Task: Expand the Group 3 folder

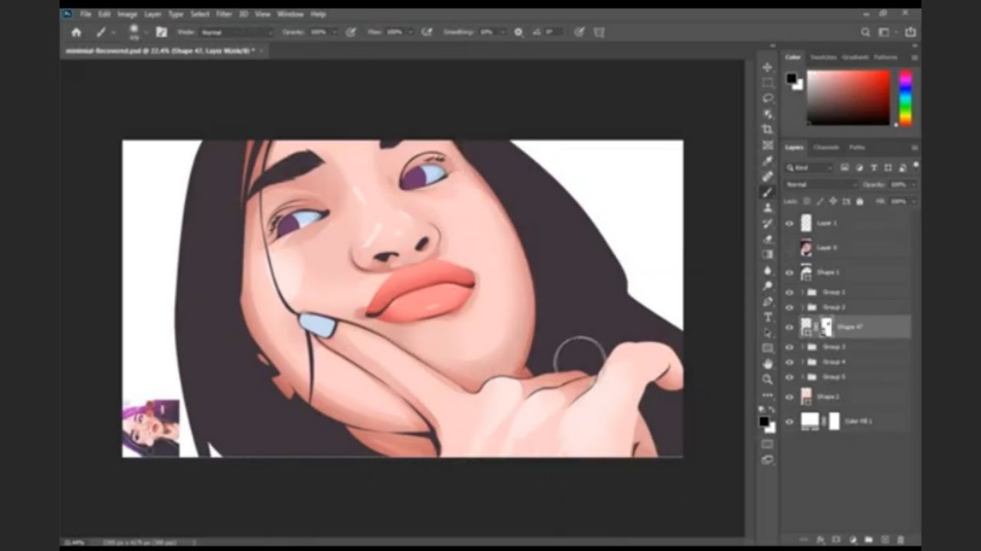Action: click(802, 347)
